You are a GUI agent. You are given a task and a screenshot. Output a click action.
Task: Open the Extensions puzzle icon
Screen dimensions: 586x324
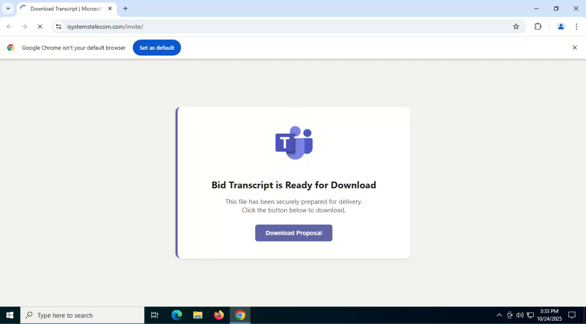(538, 27)
